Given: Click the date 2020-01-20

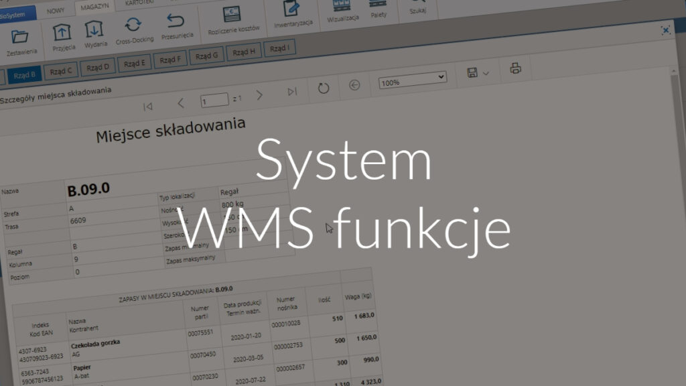Looking at the screenshot, I should [246, 336].
